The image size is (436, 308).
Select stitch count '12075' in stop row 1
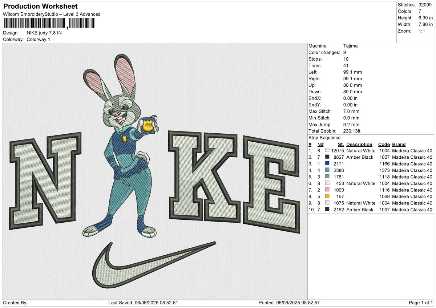pos(338,151)
